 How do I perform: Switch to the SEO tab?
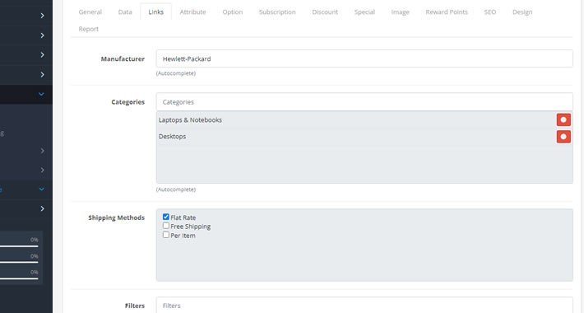click(x=489, y=12)
